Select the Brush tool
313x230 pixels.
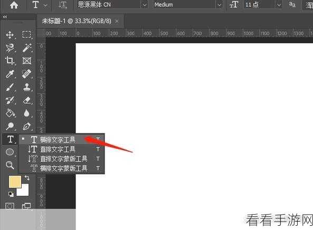pos(10,87)
